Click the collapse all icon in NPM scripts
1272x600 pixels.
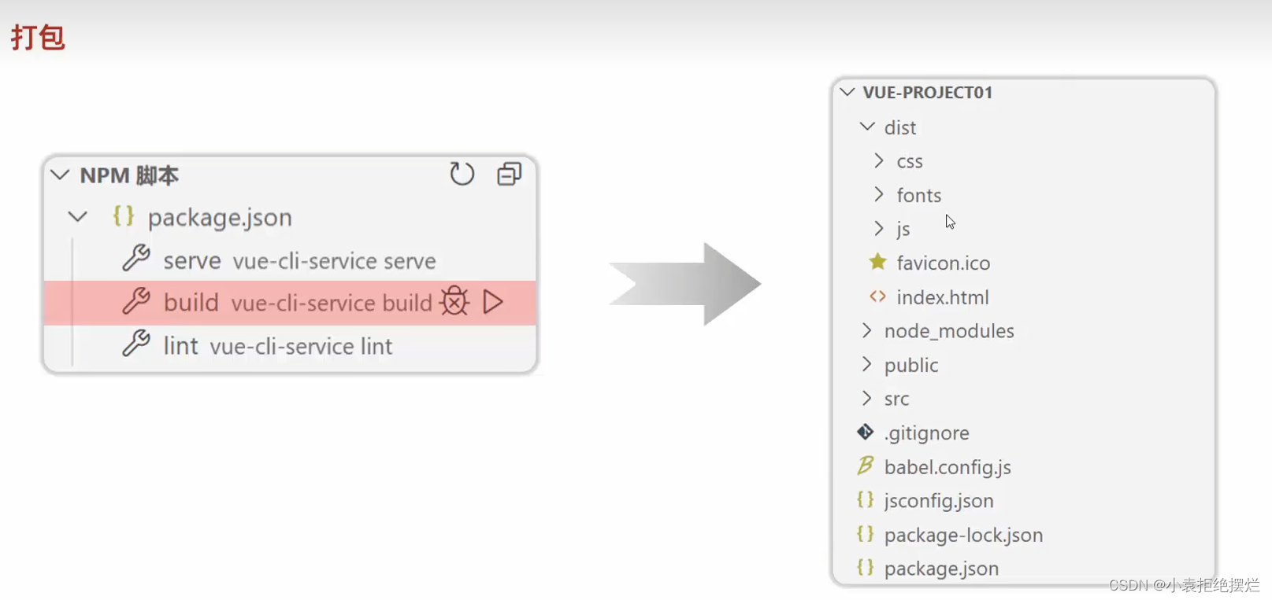coord(510,174)
